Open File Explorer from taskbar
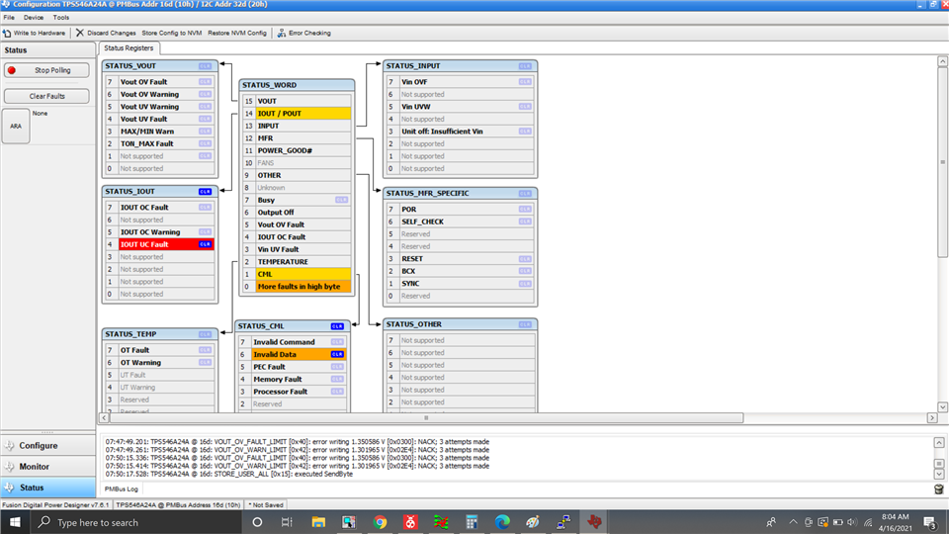Screen dimensions: 949x534 point(318,522)
